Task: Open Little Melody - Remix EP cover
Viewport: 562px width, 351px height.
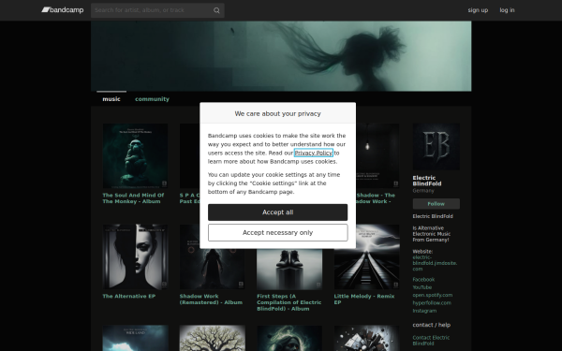Action: [366, 256]
